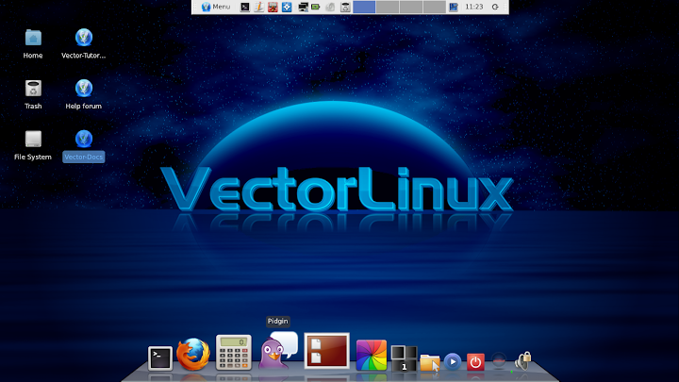Click the greyed-out tray icon in top panel
Screen dimensions: 679x382
click(x=330, y=7)
